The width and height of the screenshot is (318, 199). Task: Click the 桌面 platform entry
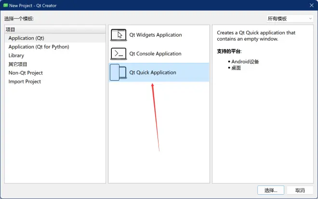pyautogui.click(x=236, y=68)
